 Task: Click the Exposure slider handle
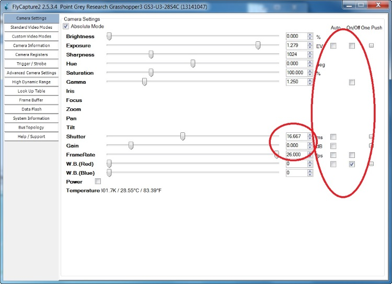click(x=258, y=46)
